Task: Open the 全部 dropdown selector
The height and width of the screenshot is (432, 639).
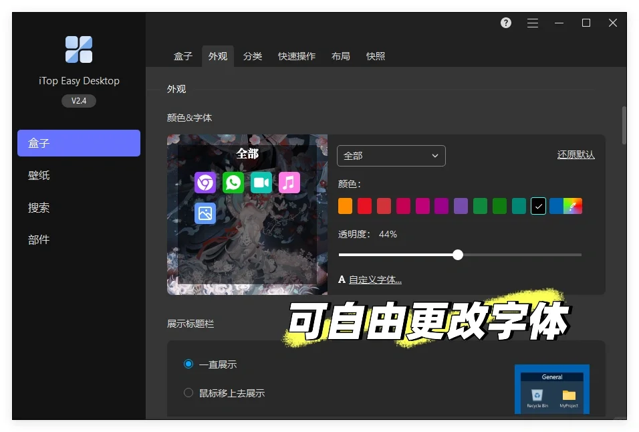Action: point(391,155)
